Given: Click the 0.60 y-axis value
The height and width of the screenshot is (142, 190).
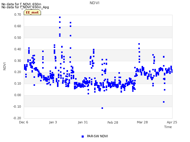Looking at the screenshot, I should click(18, 26).
